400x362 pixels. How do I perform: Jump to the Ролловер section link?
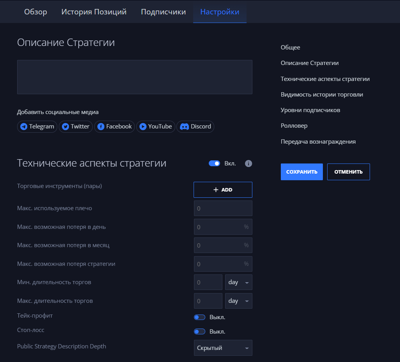click(x=294, y=126)
